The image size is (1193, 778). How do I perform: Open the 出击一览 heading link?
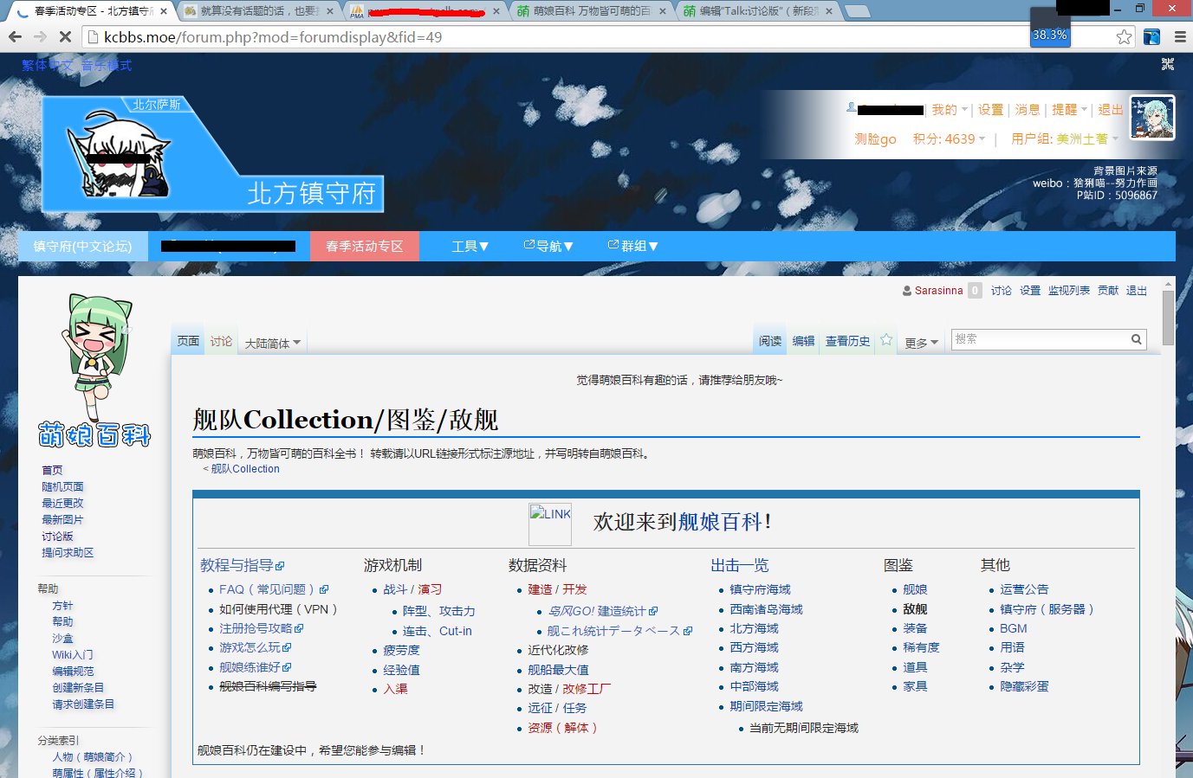[x=740, y=565]
